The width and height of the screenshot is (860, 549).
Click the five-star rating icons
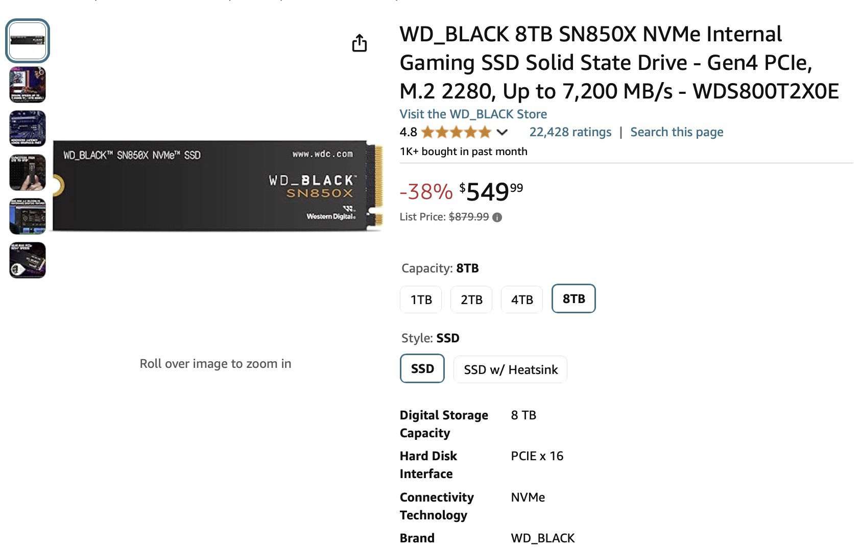[x=456, y=133]
